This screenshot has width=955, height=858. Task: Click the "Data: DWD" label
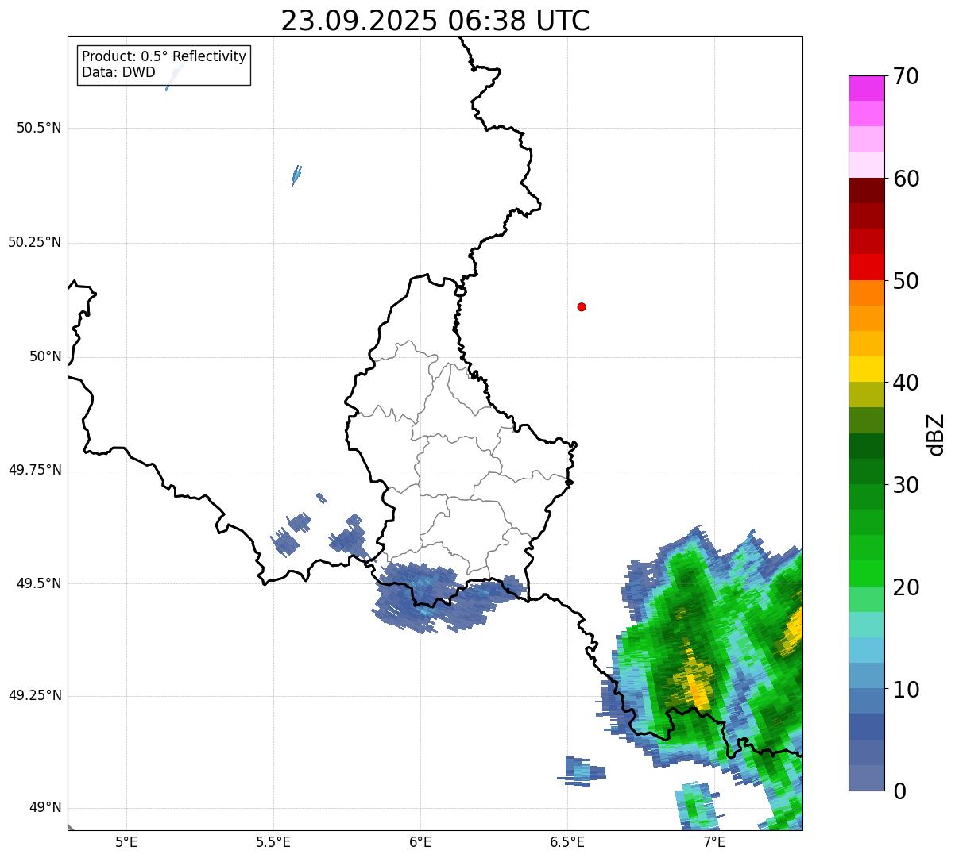(x=118, y=72)
